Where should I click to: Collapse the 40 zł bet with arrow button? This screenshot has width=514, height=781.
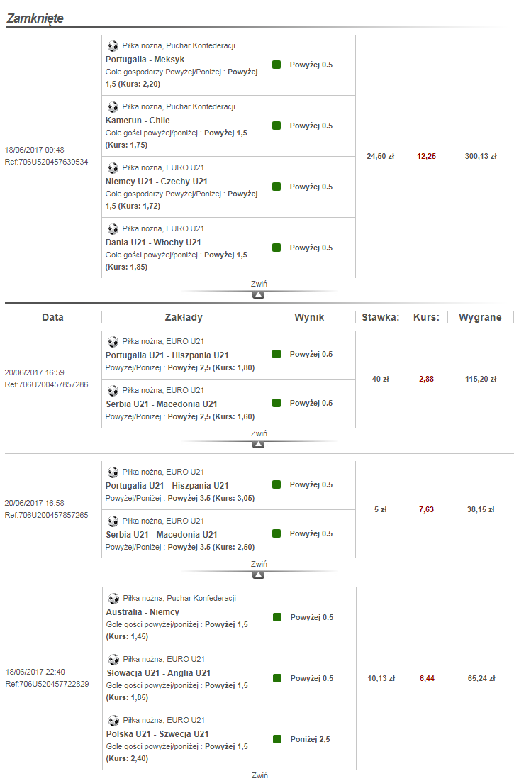pos(259,444)
